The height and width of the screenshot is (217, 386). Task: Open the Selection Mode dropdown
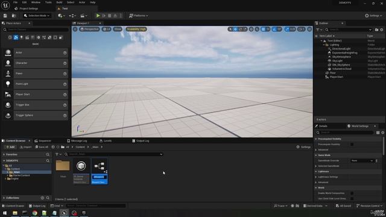click(37, 16)
